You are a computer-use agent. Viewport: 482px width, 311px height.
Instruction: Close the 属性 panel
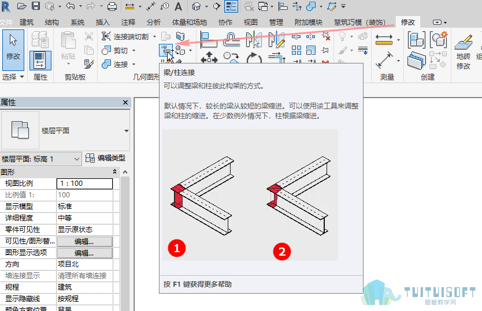pyautogui.click(x=125, y=103)
